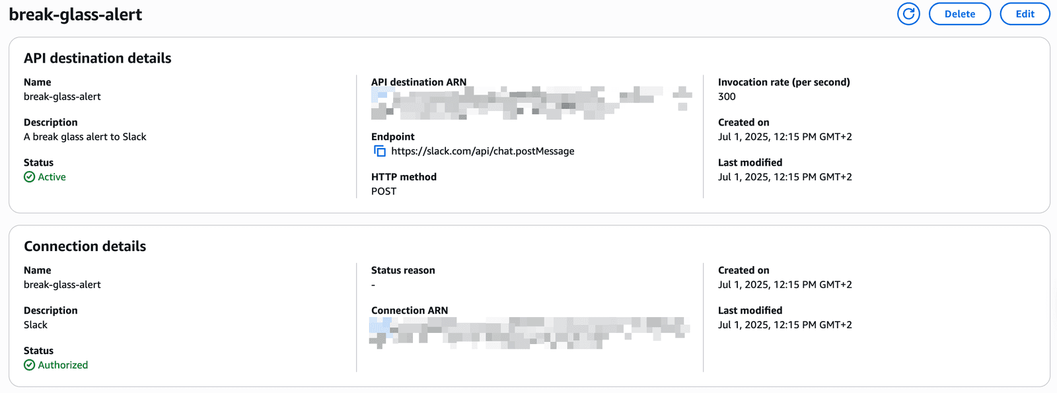Copy the Slack endpoint URL icon
This screenshot has width=1057, height=393.
point(380,151)
